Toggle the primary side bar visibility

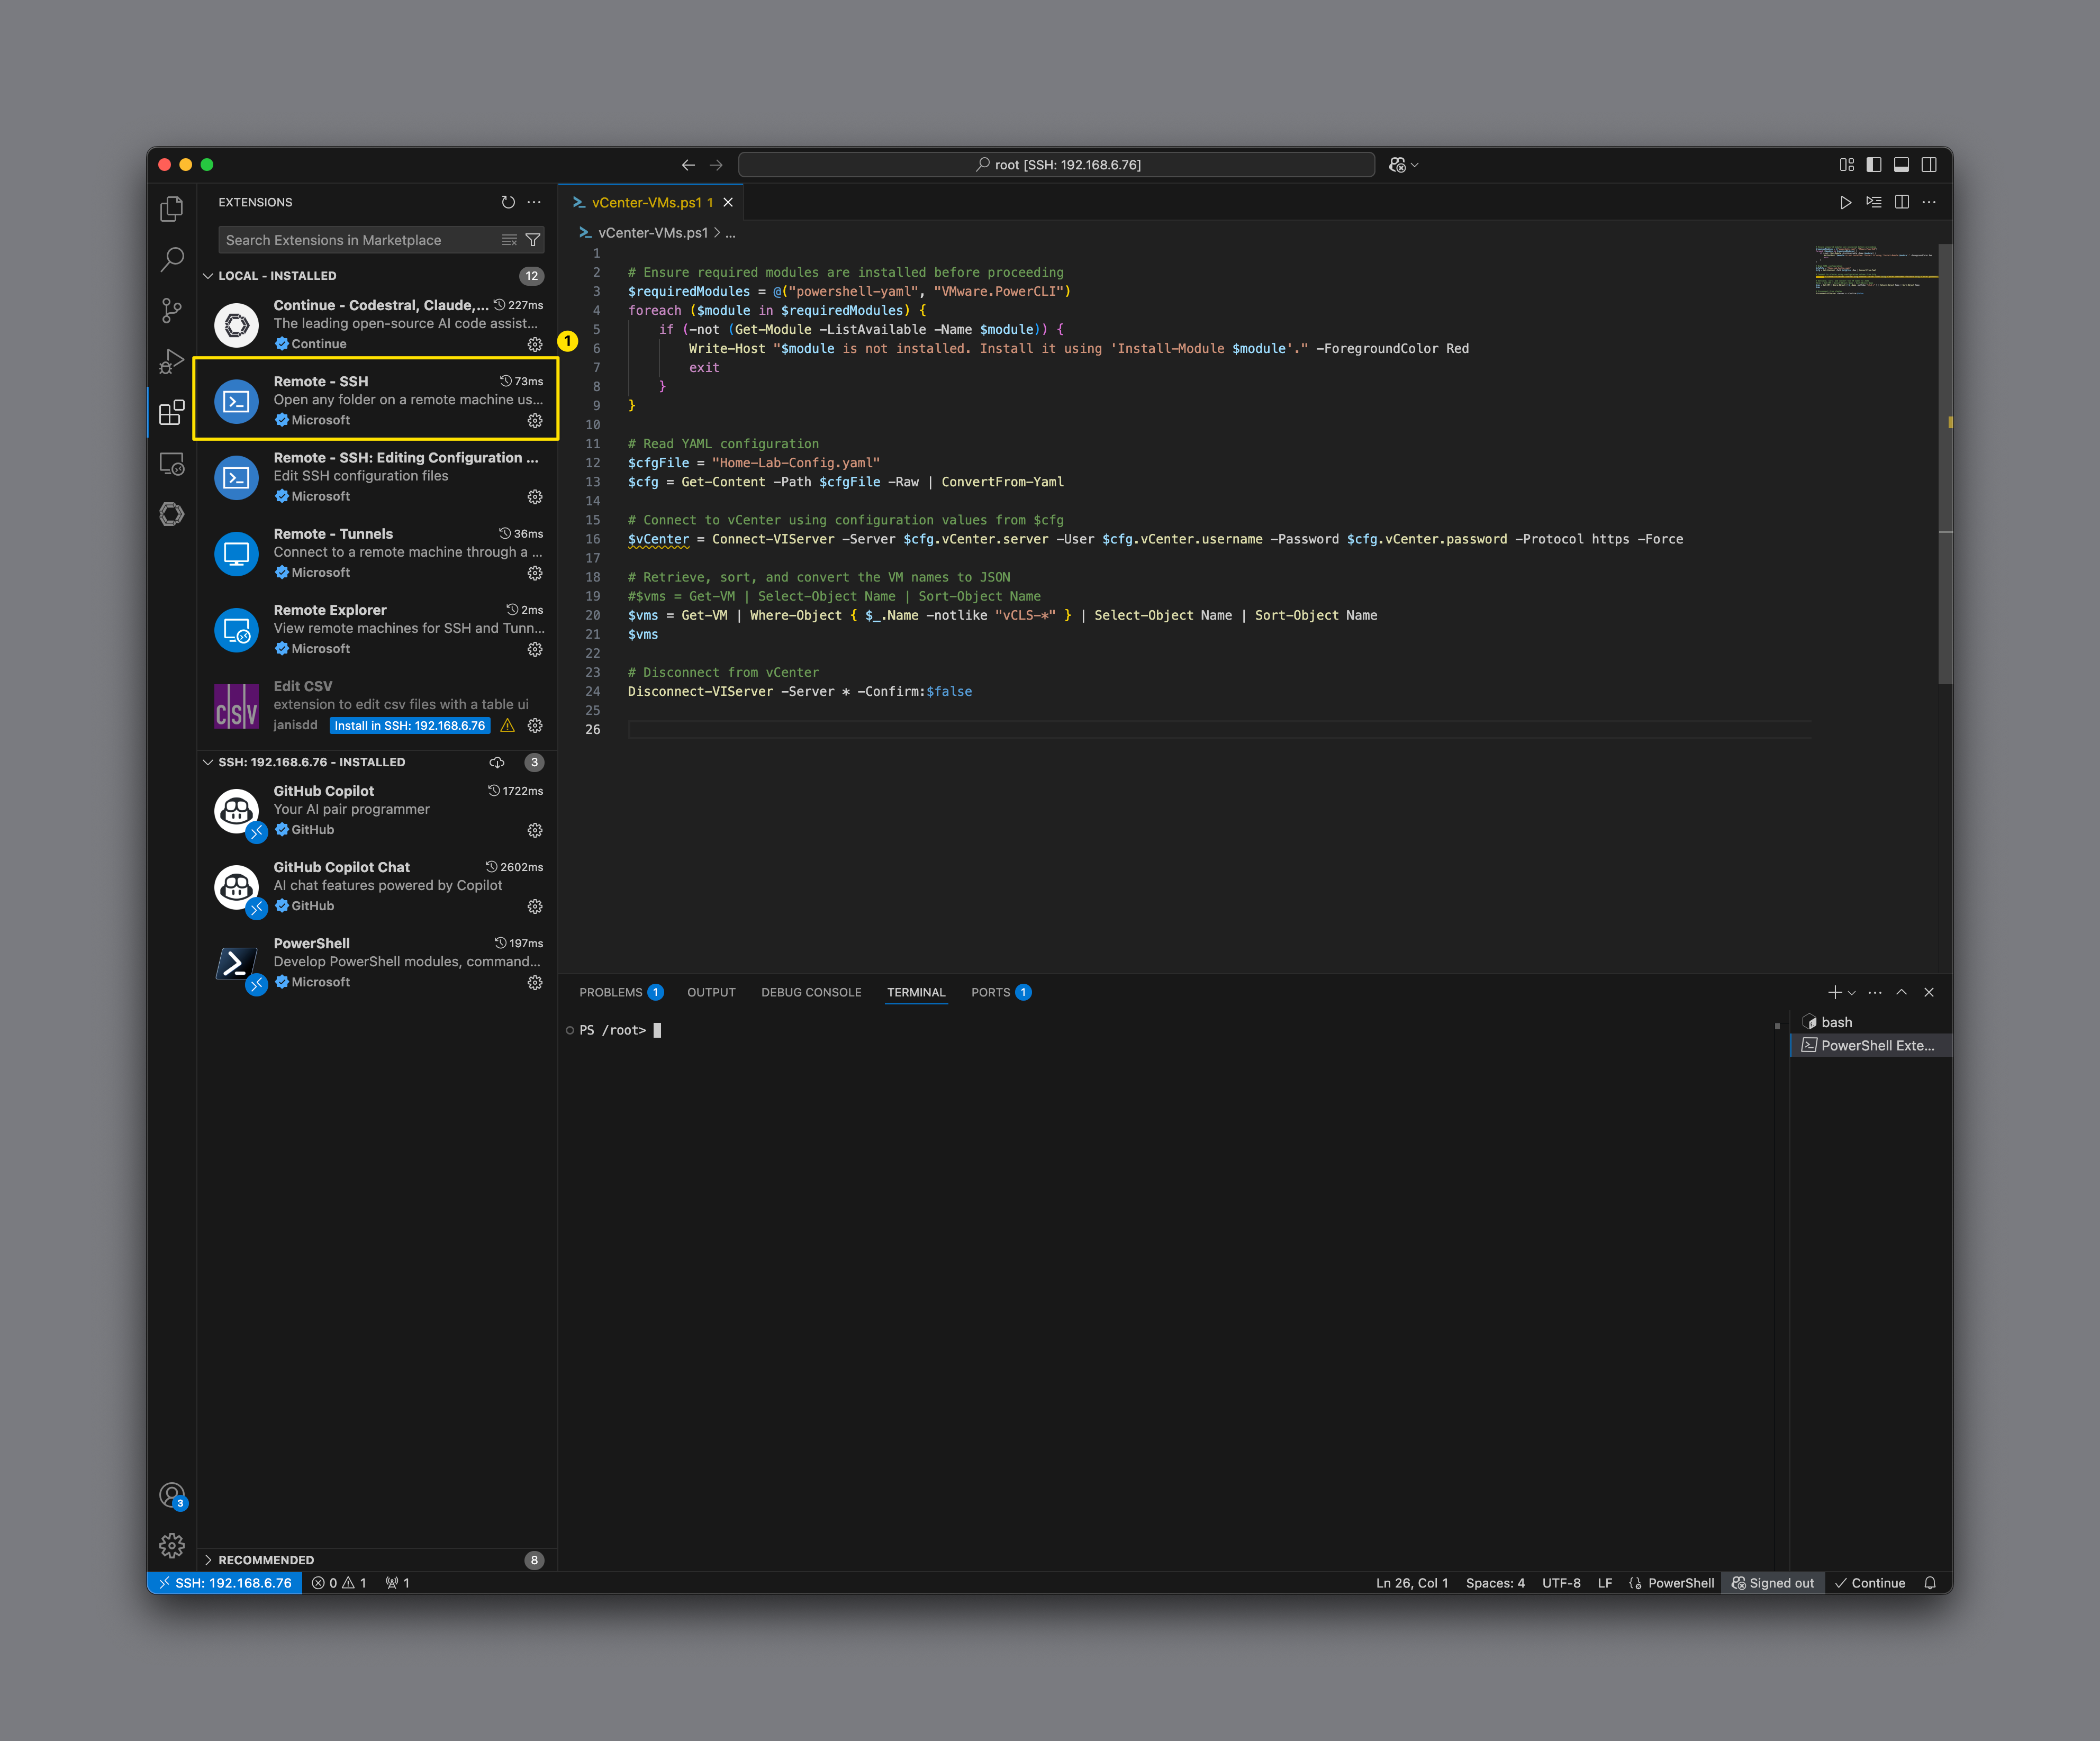click(1874, 165)
